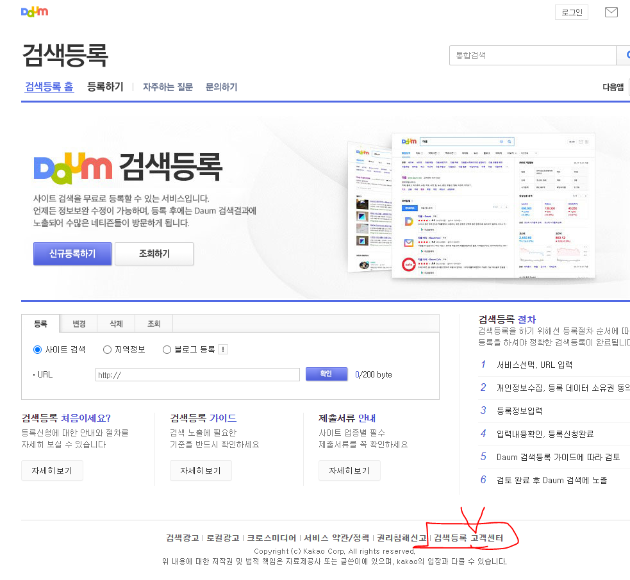The image size is (630, 580).
Task: Open the 로컬광고 footer link
Action: coord(222,538)
